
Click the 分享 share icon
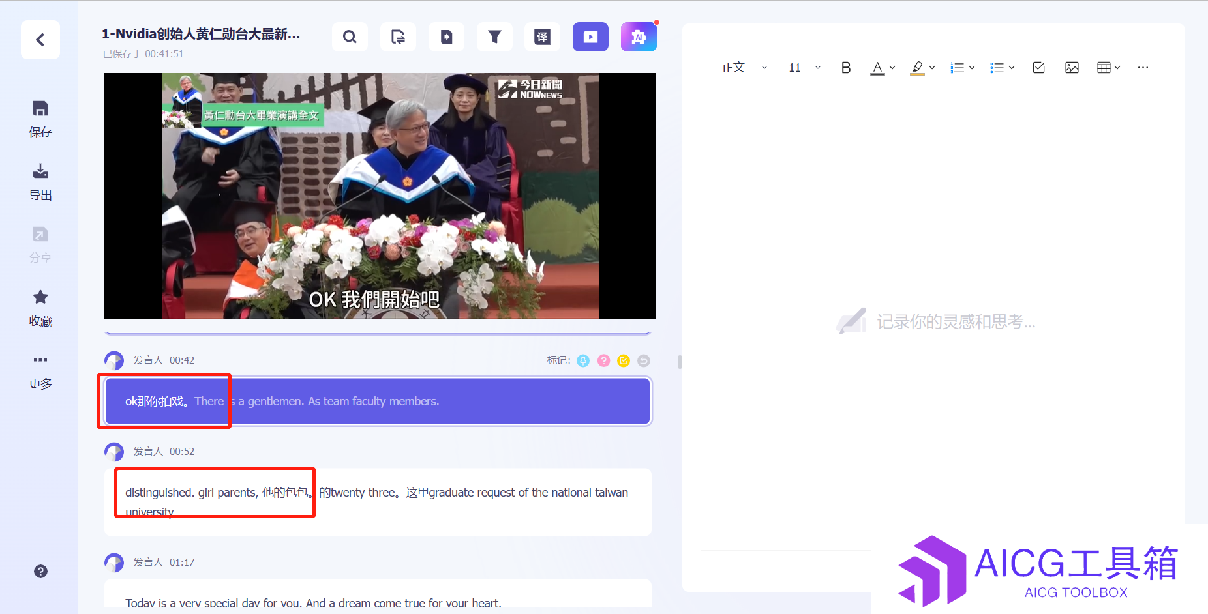tap(40, 234)
